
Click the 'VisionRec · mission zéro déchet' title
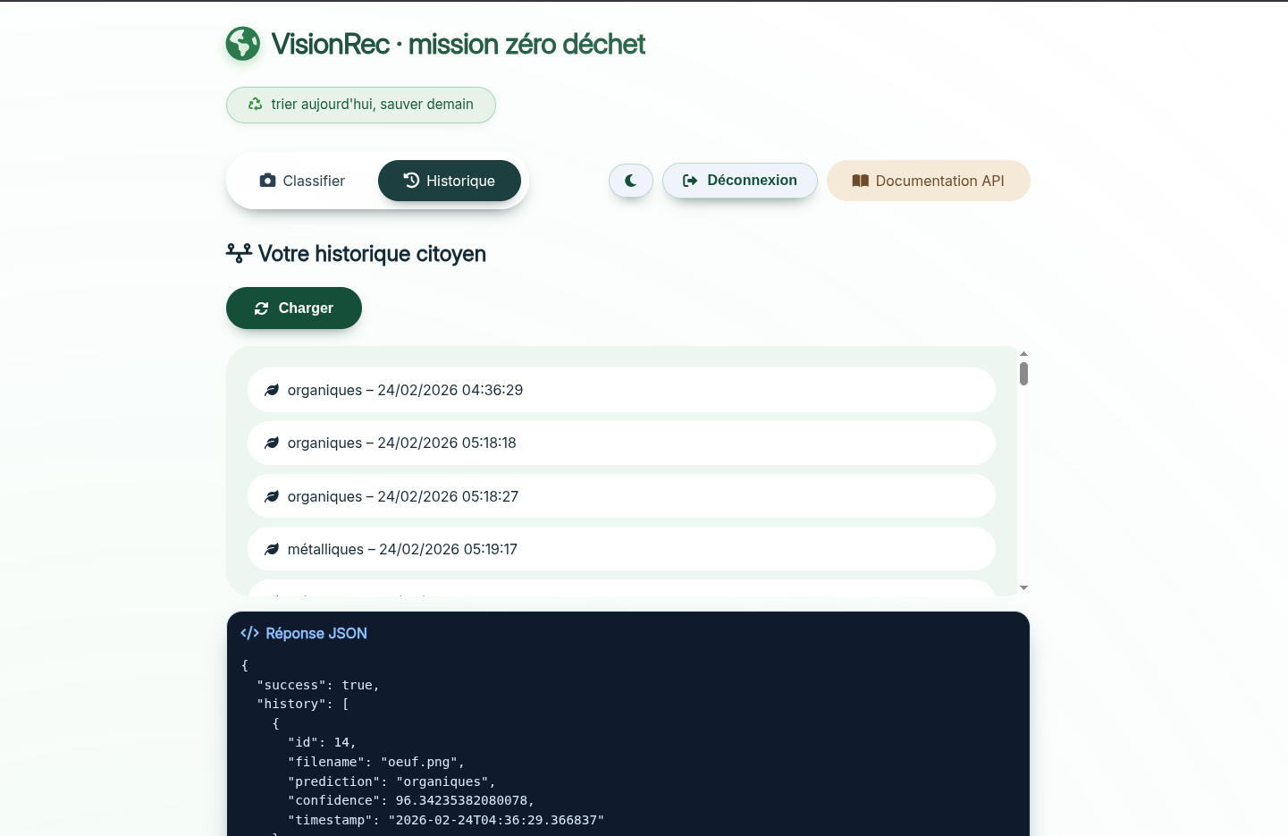459,44
